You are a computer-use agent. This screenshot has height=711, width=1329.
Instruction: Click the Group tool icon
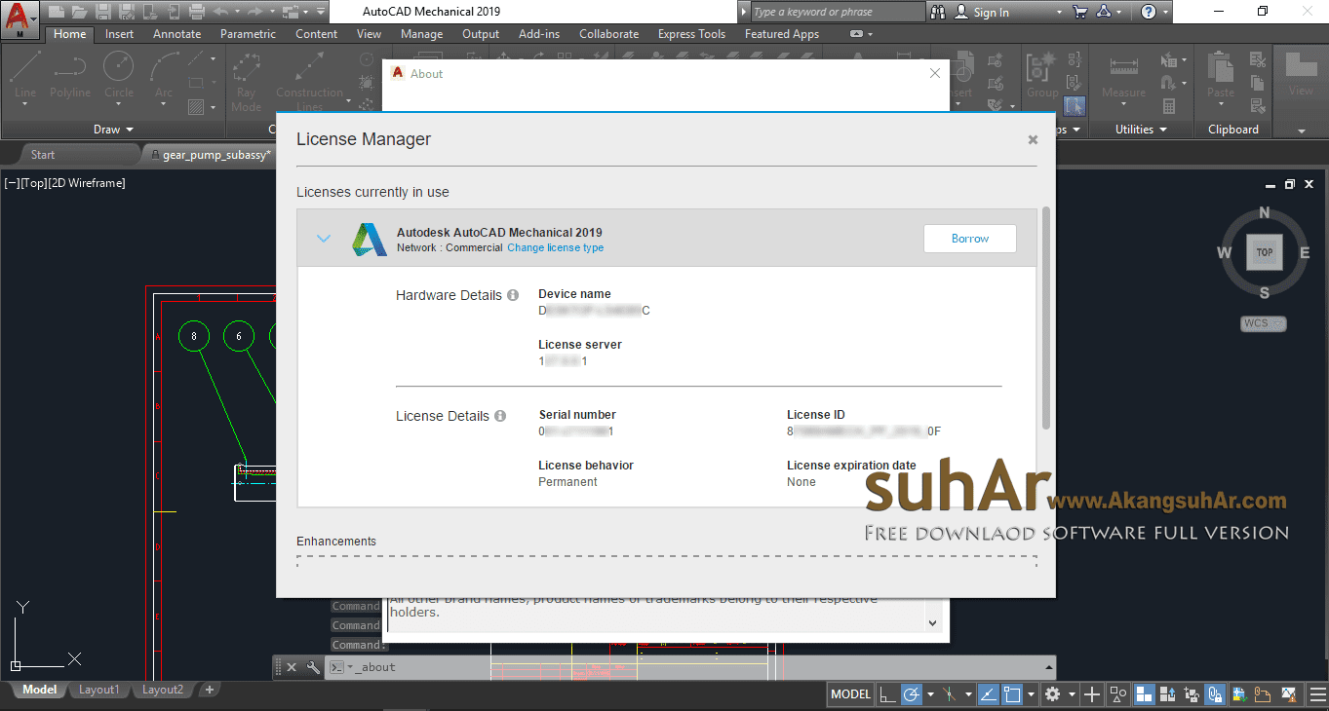pos(1041,76)
